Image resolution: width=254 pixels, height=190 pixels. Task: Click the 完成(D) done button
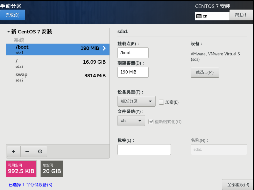point(12,15)
